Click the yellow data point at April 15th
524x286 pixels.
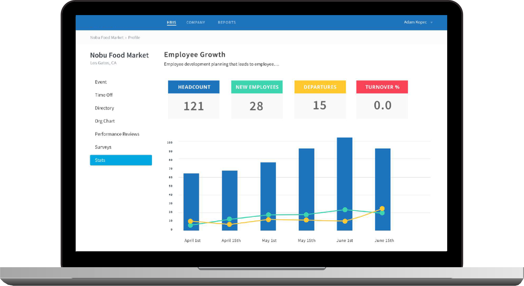(x=230, y=224)
